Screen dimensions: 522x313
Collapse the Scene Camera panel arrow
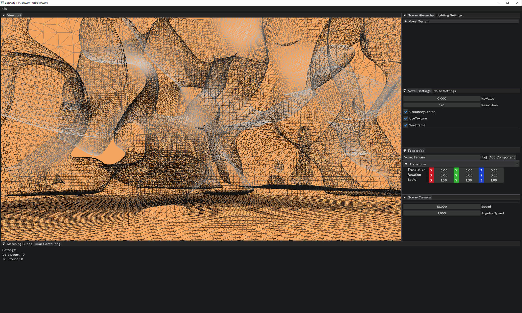(x=405, y=197)
